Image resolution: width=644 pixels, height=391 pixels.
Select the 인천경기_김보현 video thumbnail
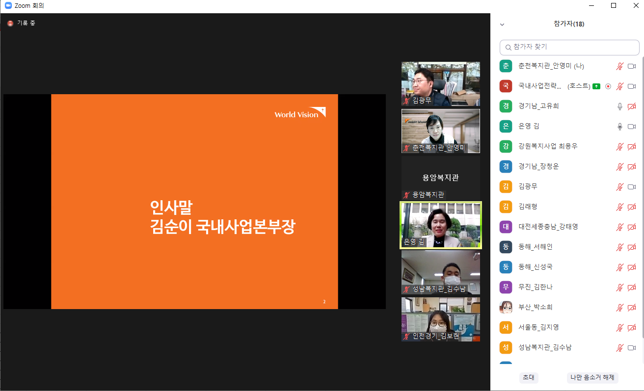[x=440, y=319]
